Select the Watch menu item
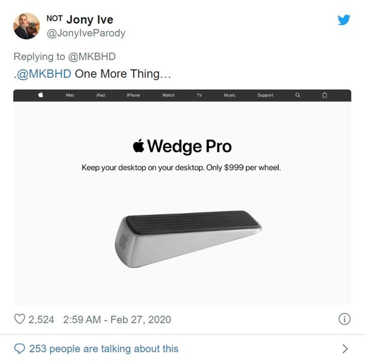The width and height of the screenshot is (365, 361). (168, 95)
